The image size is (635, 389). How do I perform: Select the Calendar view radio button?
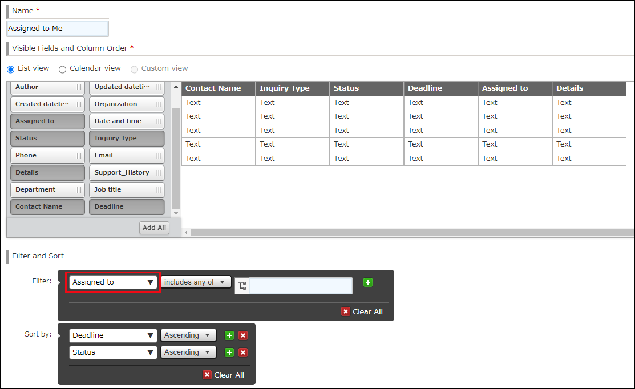(62, 69)
